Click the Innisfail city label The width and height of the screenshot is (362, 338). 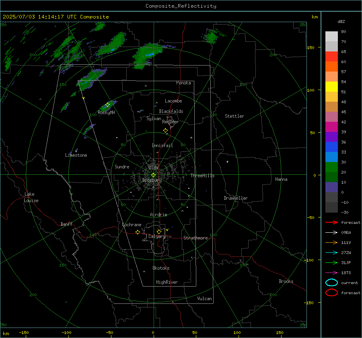click(162, 145)
